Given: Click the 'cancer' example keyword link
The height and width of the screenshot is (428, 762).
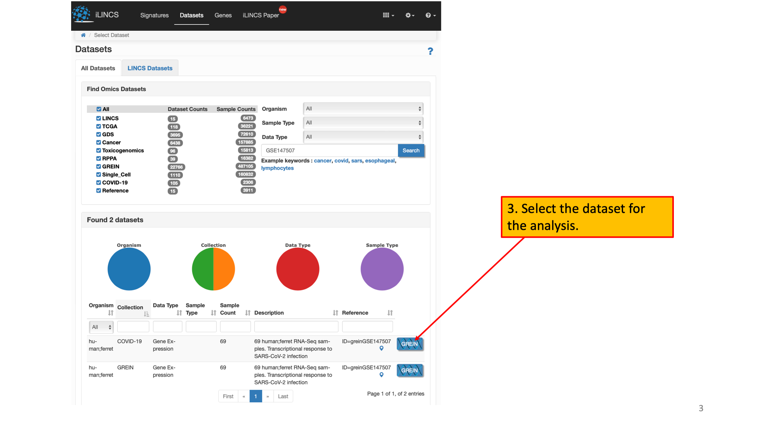Looking at the screenshot, I should [x=322, y=160].
